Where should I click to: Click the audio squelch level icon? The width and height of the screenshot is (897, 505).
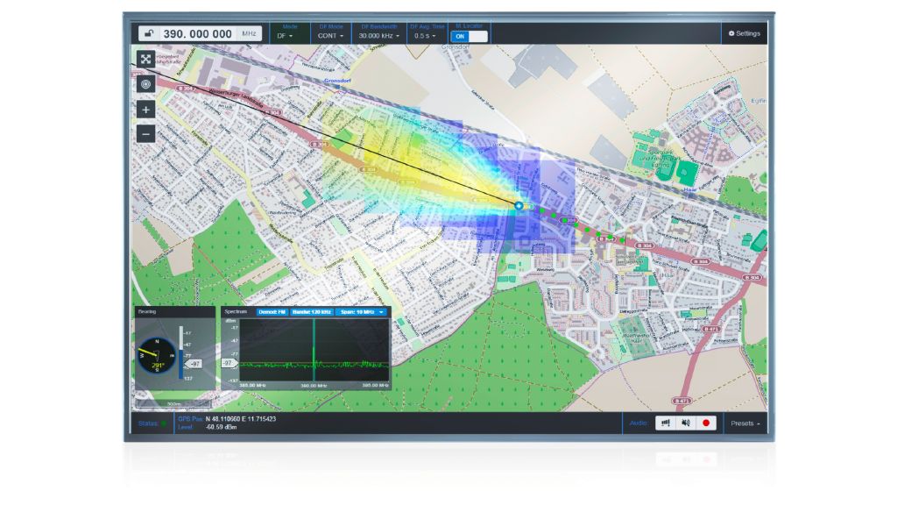tap(666, 423)
